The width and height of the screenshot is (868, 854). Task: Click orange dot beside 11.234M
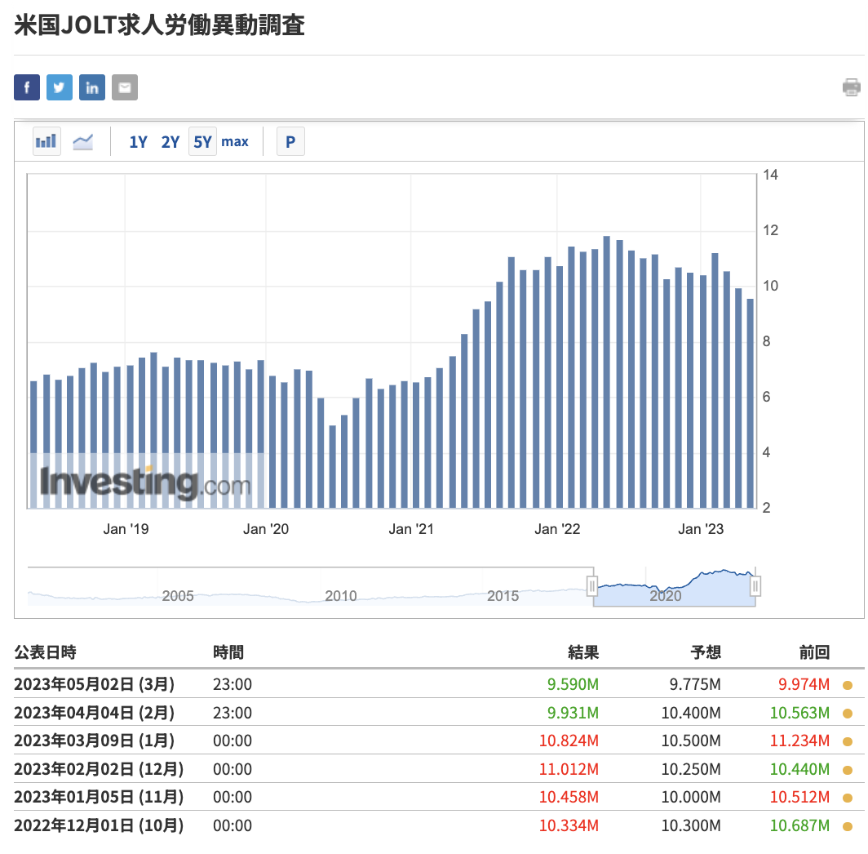pos(847,741)
